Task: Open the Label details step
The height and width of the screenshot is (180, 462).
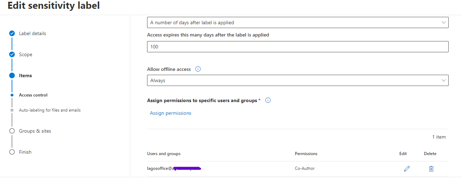Action: pyautogui.click(x=32, y=33)
